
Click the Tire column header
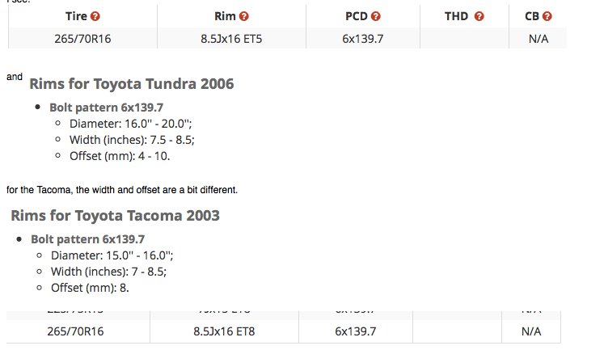(x=76, y=16)
